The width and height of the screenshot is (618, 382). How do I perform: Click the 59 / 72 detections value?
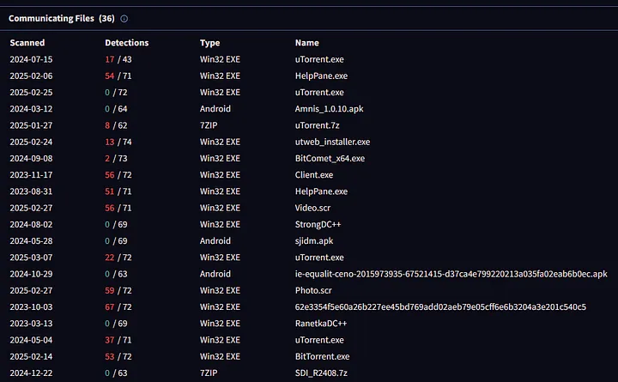(118, 290)
